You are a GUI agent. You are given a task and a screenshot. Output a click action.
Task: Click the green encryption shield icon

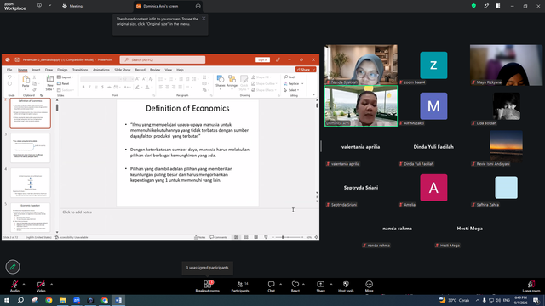473,6
